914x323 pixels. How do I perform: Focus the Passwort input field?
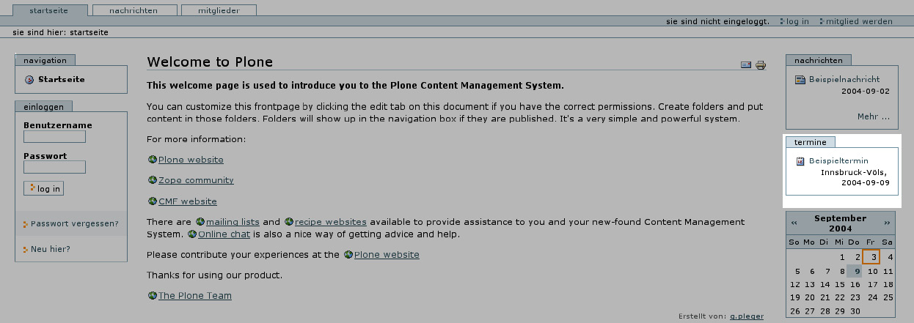(x=54, y=167)
